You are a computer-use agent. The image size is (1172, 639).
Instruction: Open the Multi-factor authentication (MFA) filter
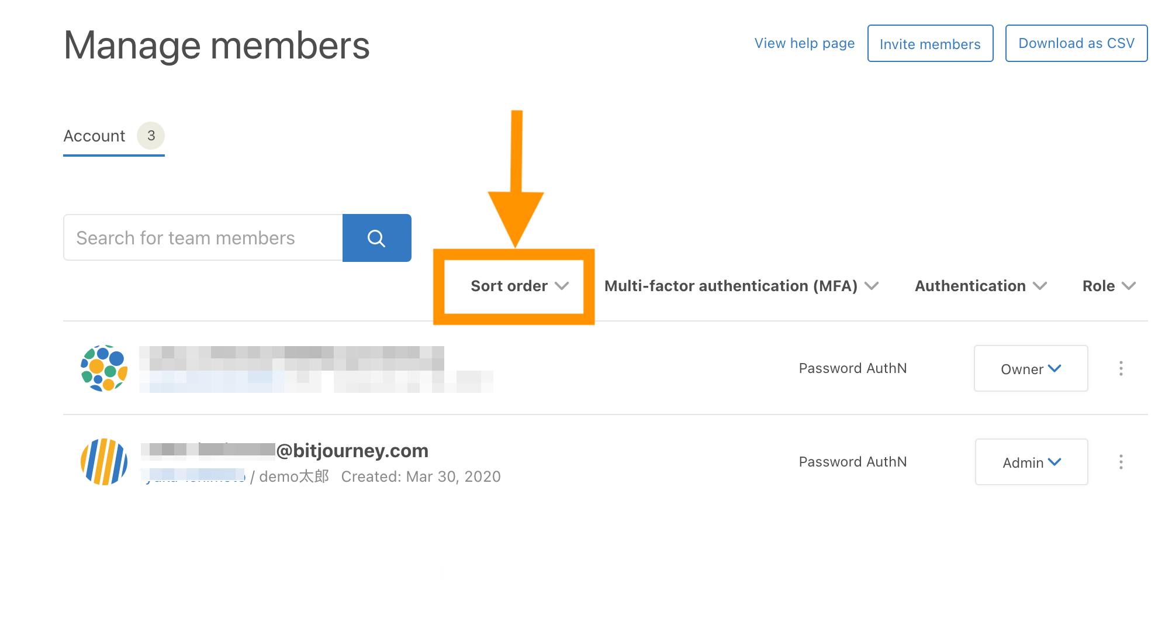tap(741, 286)
